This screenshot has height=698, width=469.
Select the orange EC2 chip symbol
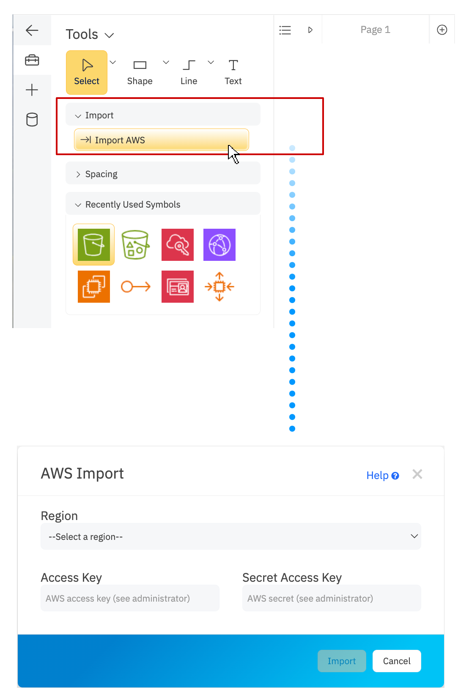coord(94,287)
